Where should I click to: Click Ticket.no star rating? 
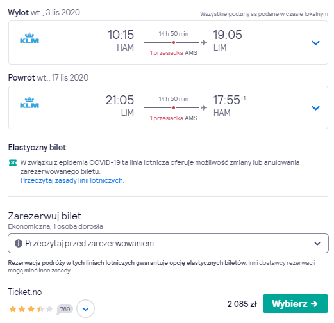coord(31,309)
